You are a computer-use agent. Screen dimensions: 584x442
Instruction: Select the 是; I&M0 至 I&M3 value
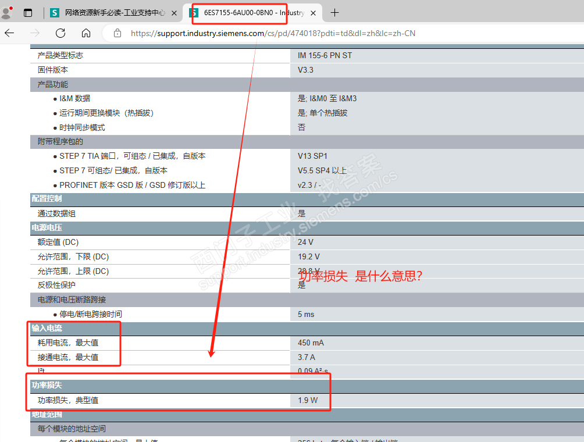[x=327, y=98]
